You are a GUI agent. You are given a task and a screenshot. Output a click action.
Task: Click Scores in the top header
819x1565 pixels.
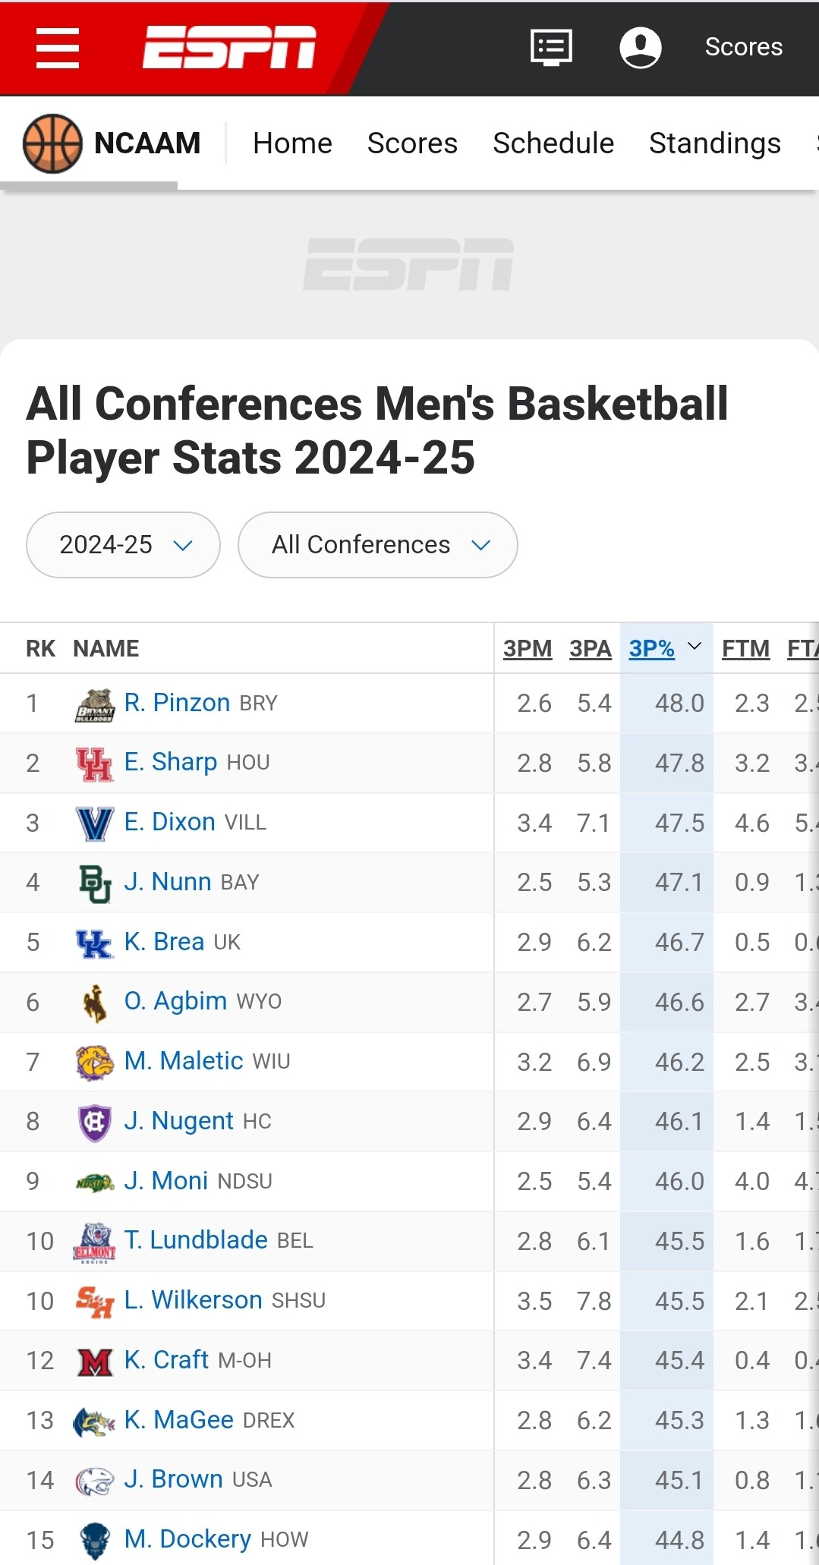coord(744,47)
